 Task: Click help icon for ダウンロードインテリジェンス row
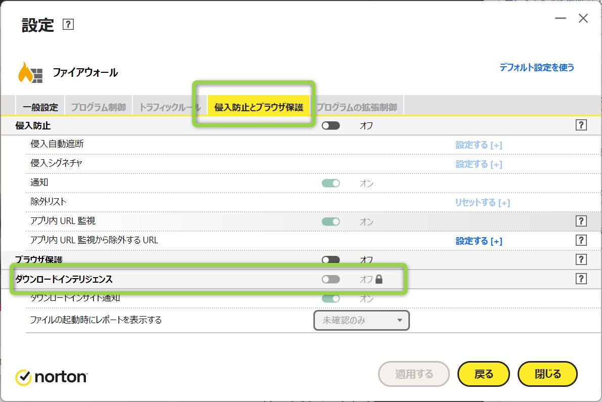point(581,279)
